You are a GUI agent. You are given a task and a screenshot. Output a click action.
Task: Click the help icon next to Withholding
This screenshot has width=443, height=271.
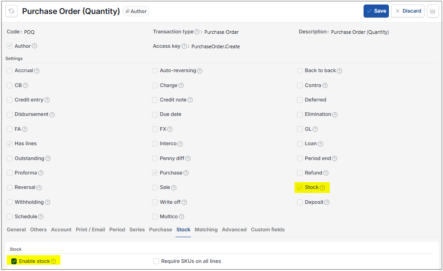[47, 202]
